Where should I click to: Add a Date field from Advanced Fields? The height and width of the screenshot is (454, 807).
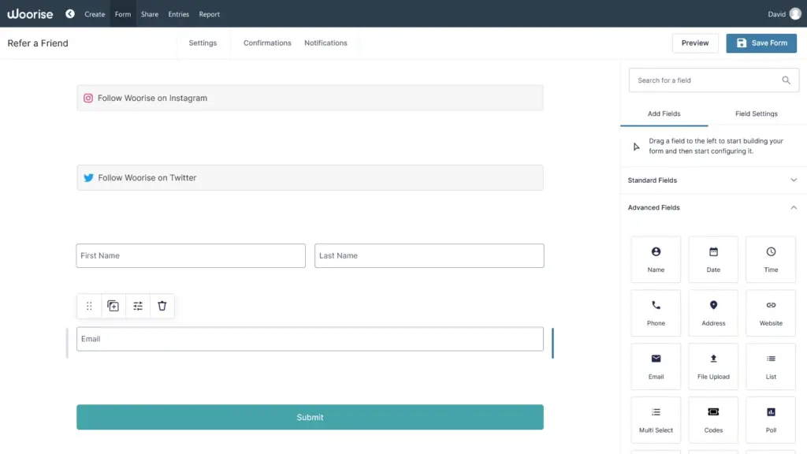point(712,259)
